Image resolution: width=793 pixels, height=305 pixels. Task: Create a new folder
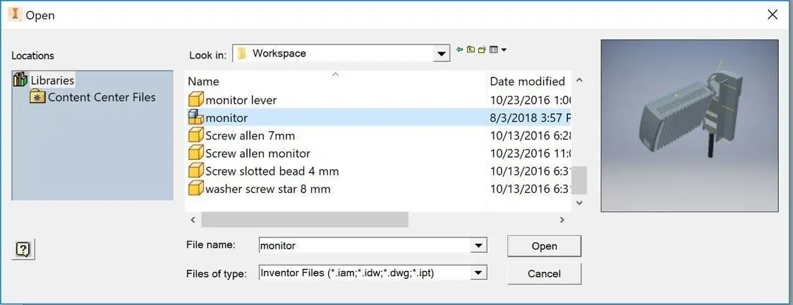482,49
